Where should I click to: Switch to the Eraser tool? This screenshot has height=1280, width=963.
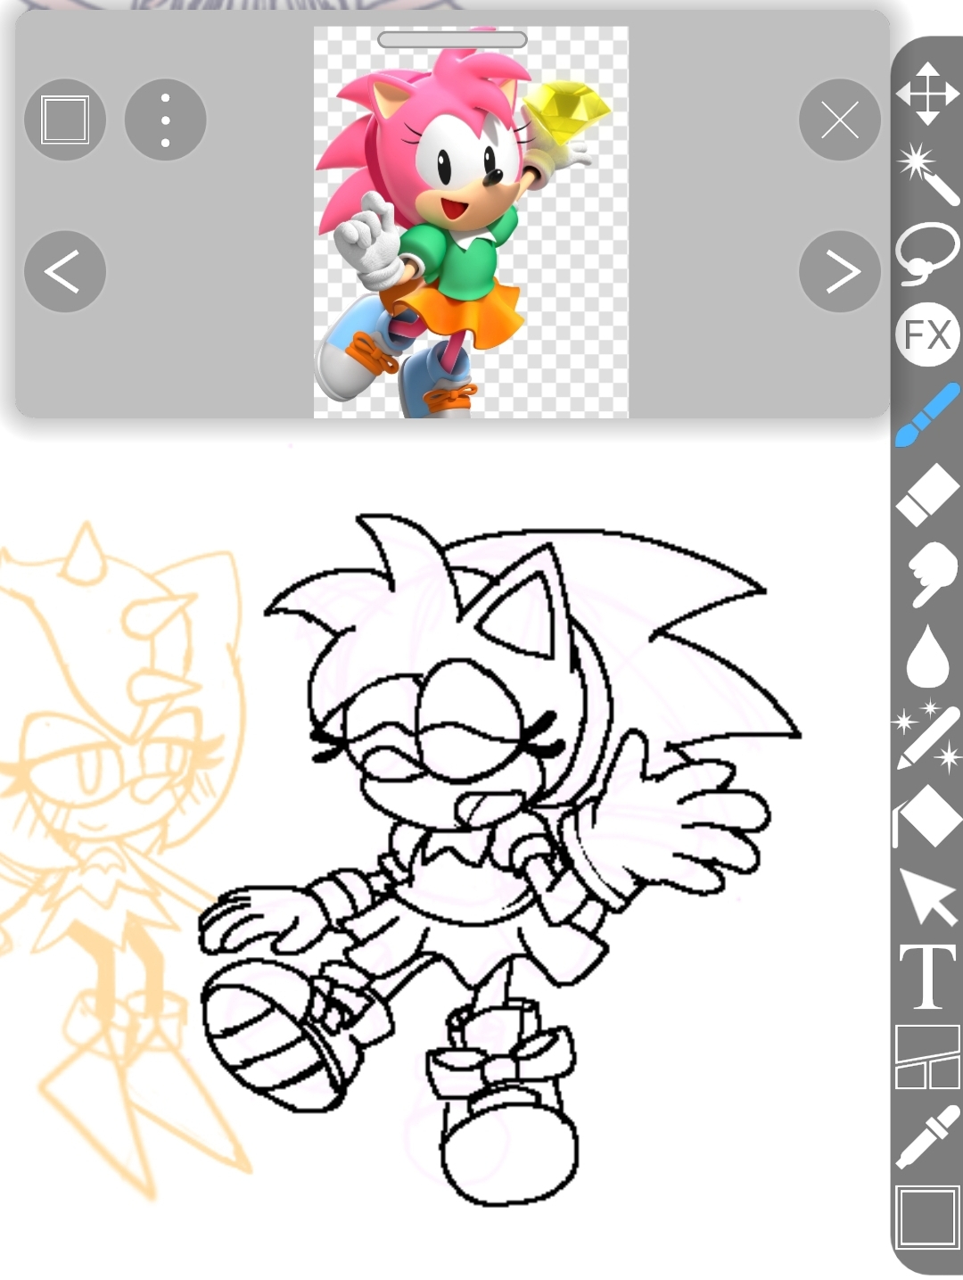[927, 493]
